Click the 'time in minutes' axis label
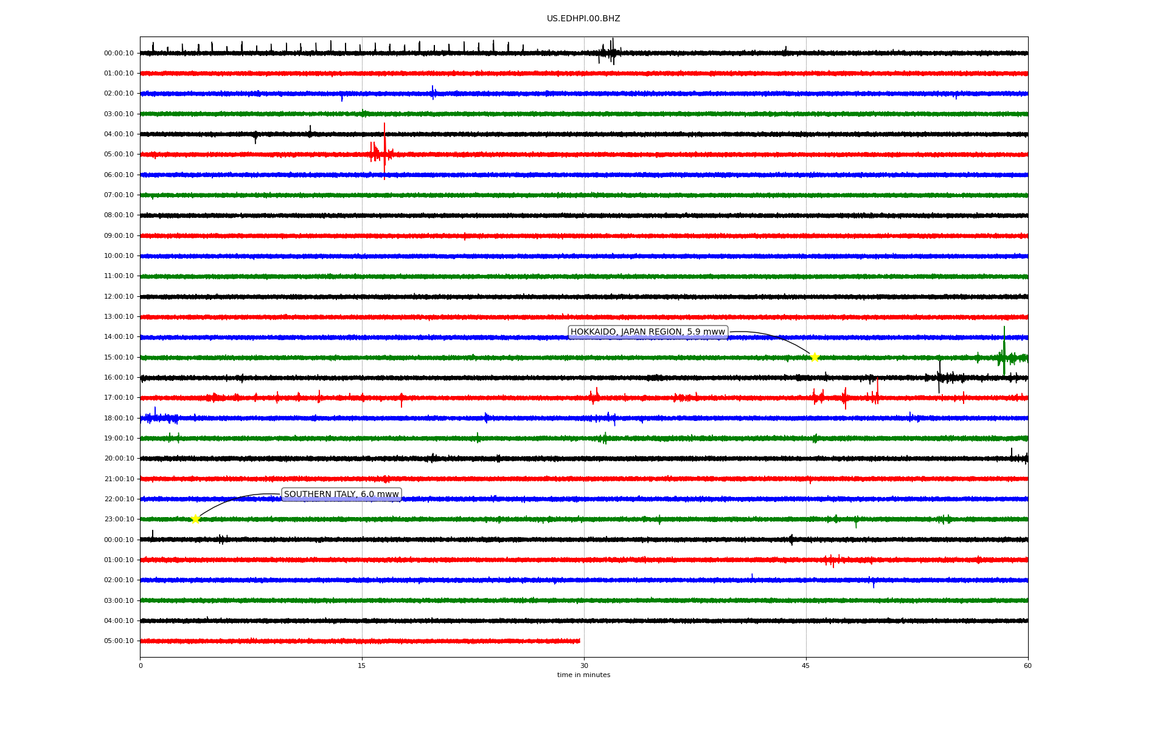The image size is (1168, 730). 583,675
